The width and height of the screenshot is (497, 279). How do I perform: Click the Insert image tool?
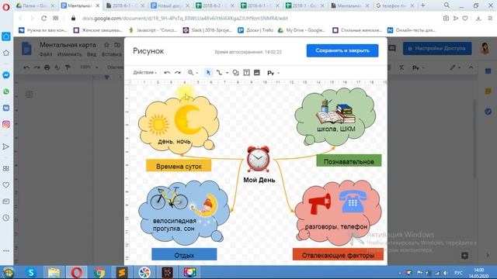tap(257, 73)
